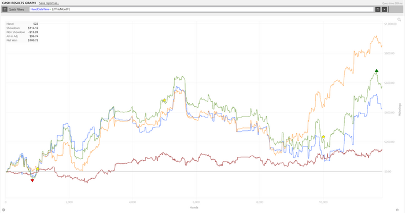Image resolution: width=405 pixels, height=213 pixels.
Task: Click the 6,000 hands axis label
Action: pyautogui.click(x=196, y=202)
